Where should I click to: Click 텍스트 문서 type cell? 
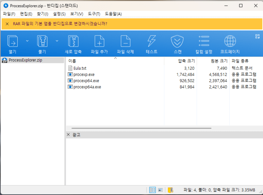[242, 68]
